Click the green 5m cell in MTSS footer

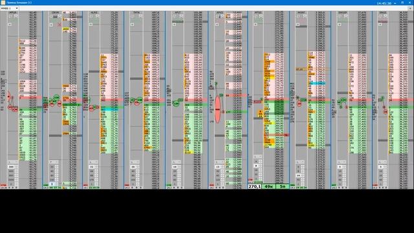283,186
